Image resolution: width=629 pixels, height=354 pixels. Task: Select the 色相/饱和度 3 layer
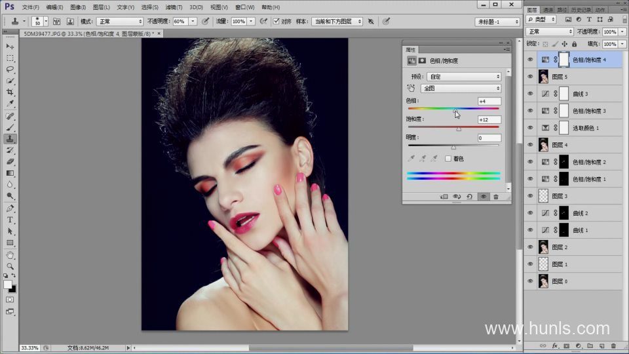pyautogui.click(x=580, y=110)
